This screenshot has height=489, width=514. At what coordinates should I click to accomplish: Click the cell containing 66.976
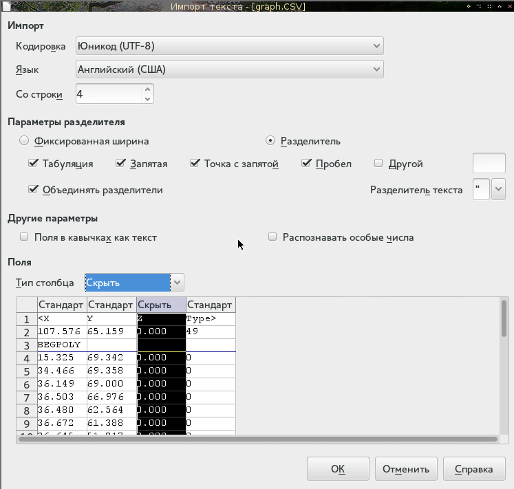[111, 398]
